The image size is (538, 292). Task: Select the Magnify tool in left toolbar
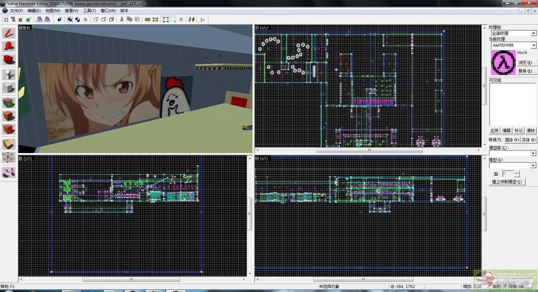coord(9,46)
